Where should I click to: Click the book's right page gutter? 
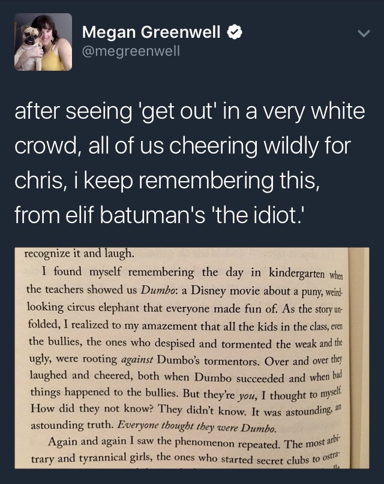click(x=359, y=358)
